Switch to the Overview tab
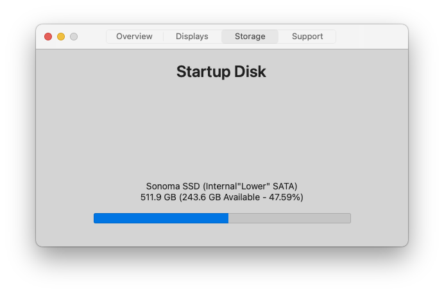The width and height of the screenshot is (444, 294). [x=134, y=37]
